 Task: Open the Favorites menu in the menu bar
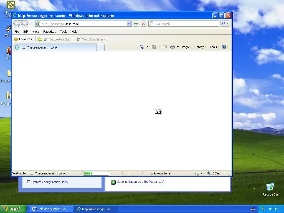coord(49,32)
